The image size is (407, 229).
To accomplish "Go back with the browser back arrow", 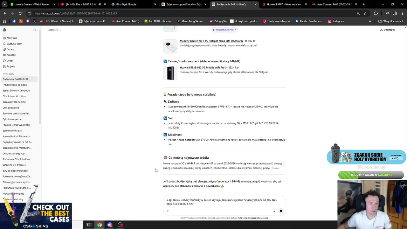I will coord(5,13).
